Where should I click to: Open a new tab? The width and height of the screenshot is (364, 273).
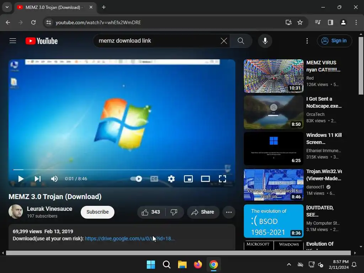tap(104, 7)
